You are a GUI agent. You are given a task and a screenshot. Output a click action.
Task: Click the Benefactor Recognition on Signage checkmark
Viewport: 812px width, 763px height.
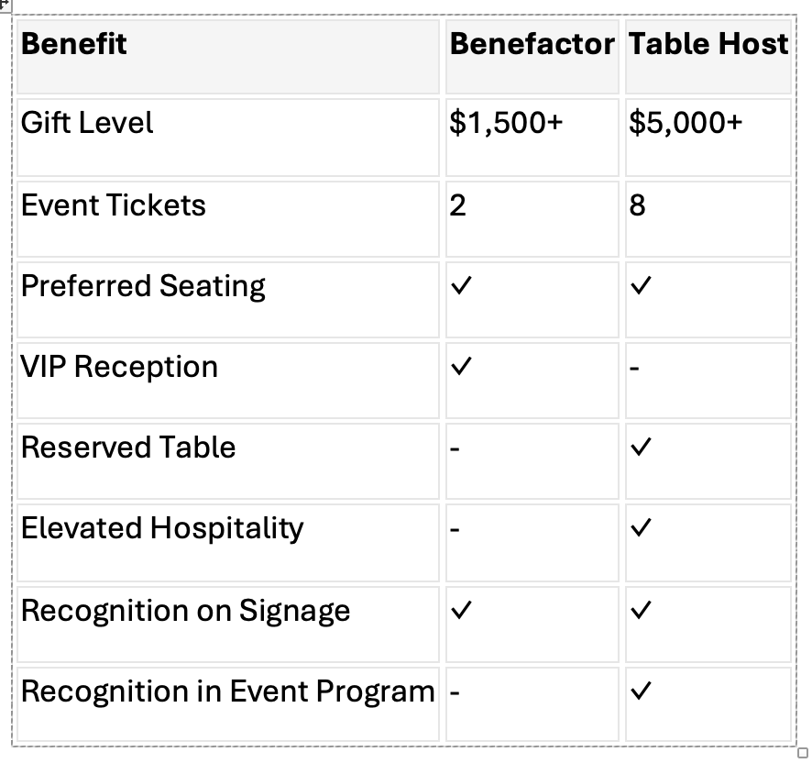[x=461, y=610]
